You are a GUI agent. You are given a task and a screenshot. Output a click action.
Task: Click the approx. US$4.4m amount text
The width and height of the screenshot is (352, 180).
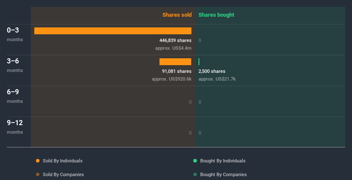(x=173, y=48)
